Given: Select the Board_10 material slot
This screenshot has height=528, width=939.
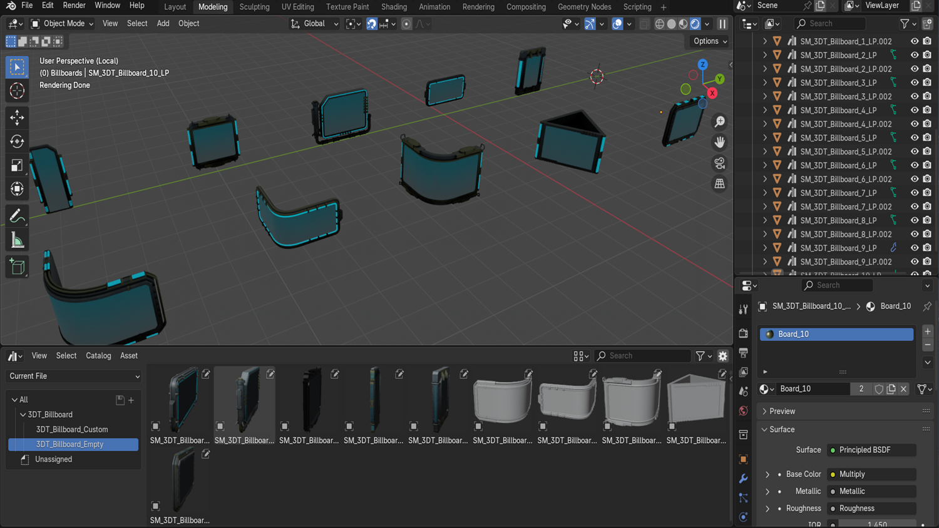Looking at the screenshot, I should (837, 334).
